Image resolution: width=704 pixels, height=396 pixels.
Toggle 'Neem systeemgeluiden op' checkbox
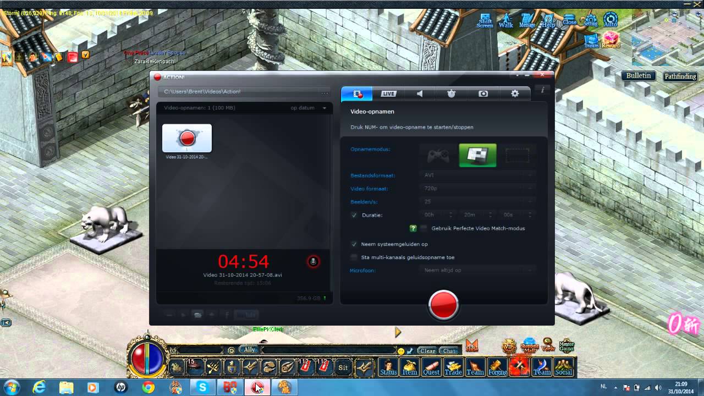(354, 244)
